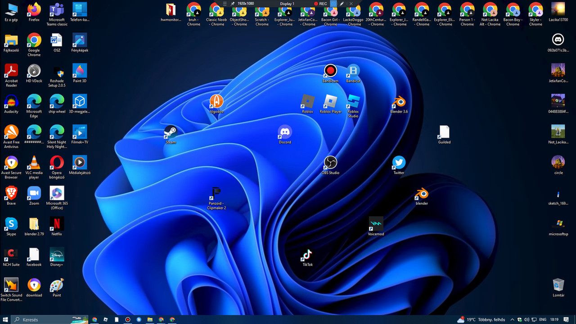This screenshot has width=576, height=324.
Task: Select the Bandicam desktop icon
Action: (330, 73)
